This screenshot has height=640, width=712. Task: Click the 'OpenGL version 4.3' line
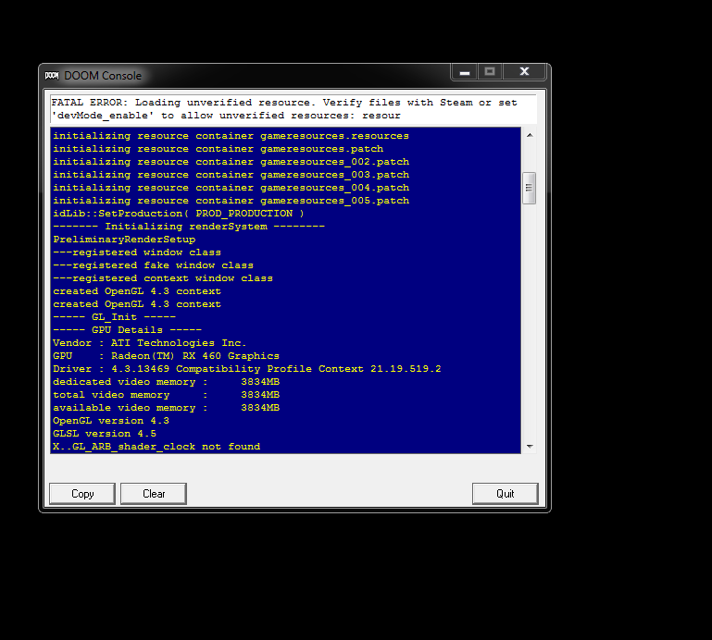111,421
